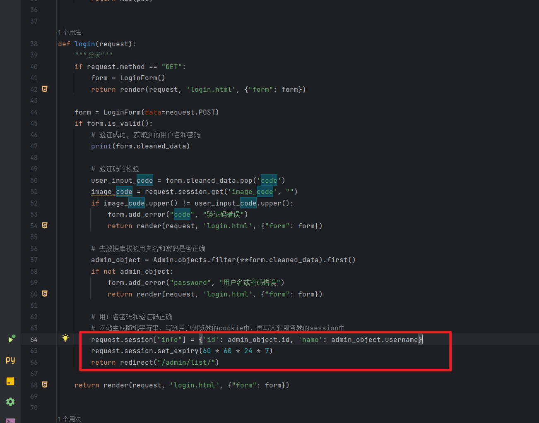Click the docstring '登录' on line 39
Image resolution: width=539 pixels, height=423 pixels.
tap(94, 55)
